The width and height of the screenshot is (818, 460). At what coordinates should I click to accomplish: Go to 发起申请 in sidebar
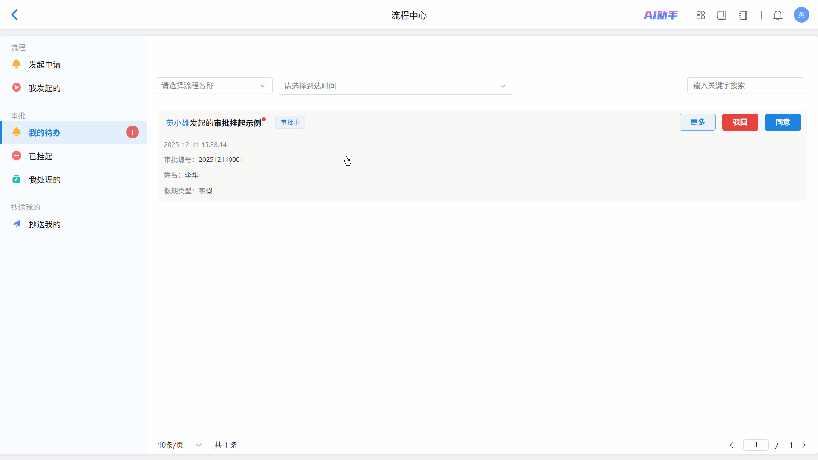pyautogui.click(x=44, y=65)
